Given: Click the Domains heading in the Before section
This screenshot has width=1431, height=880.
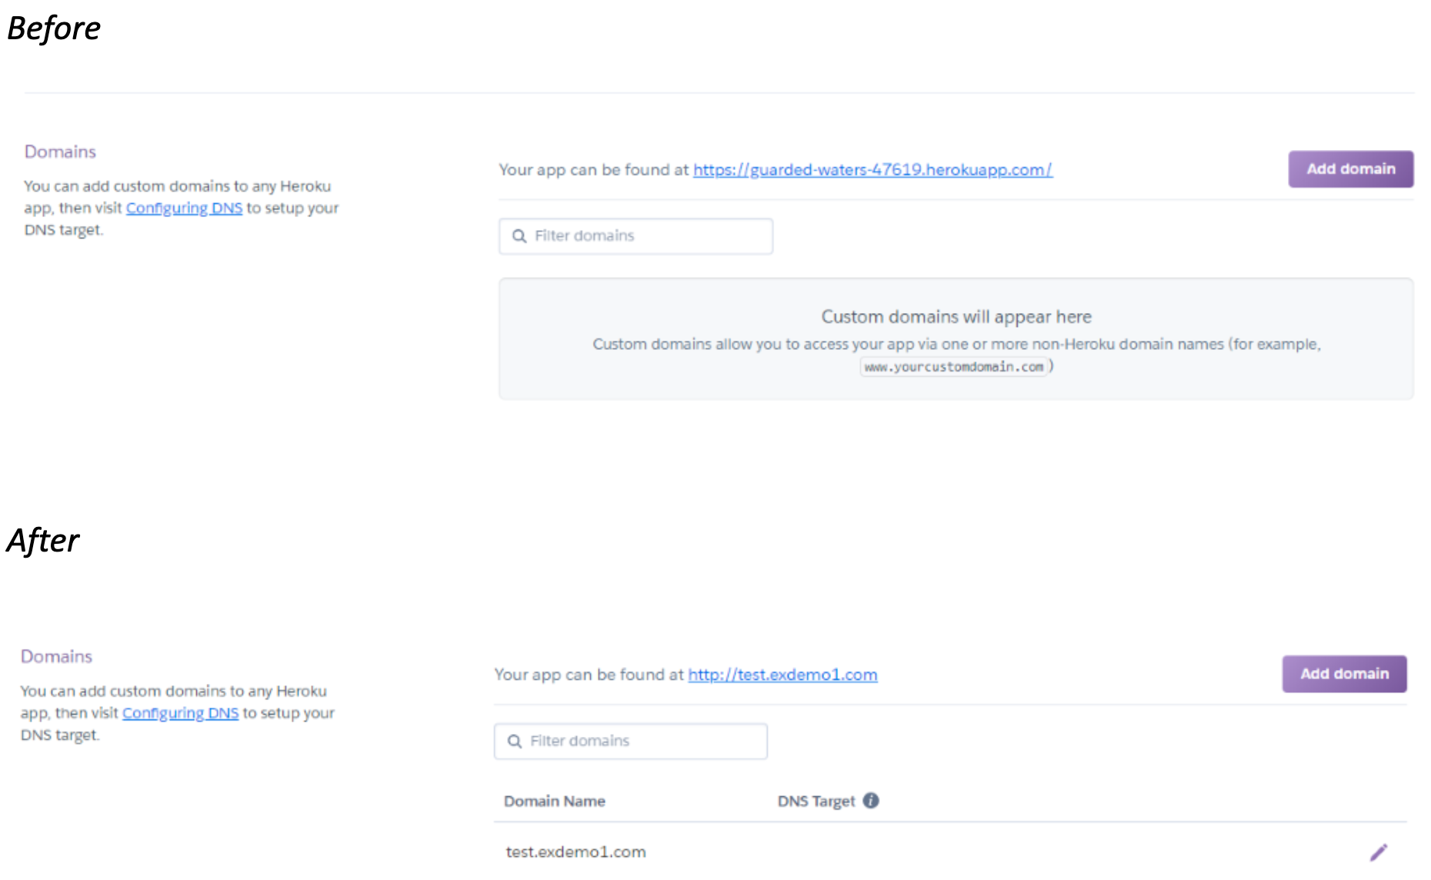Looking at the screenshot, I should coord(60,152).
